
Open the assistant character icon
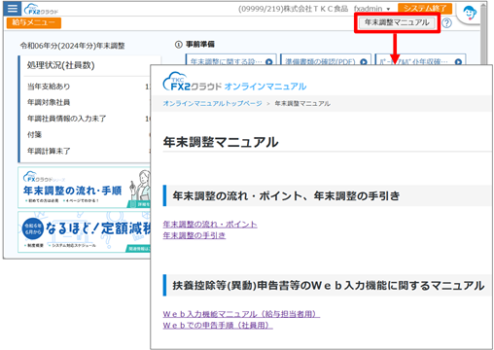470,14
